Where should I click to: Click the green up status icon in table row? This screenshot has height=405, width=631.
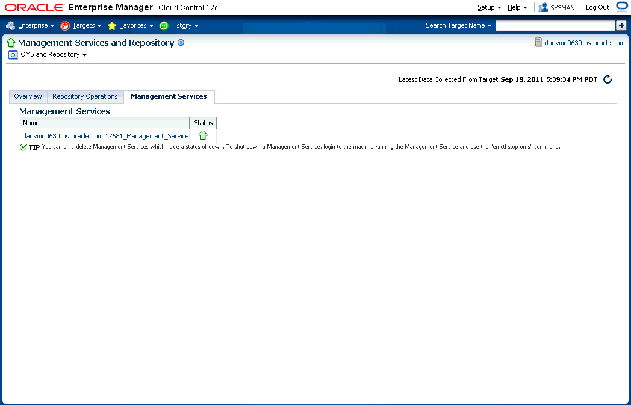(203, 135)
